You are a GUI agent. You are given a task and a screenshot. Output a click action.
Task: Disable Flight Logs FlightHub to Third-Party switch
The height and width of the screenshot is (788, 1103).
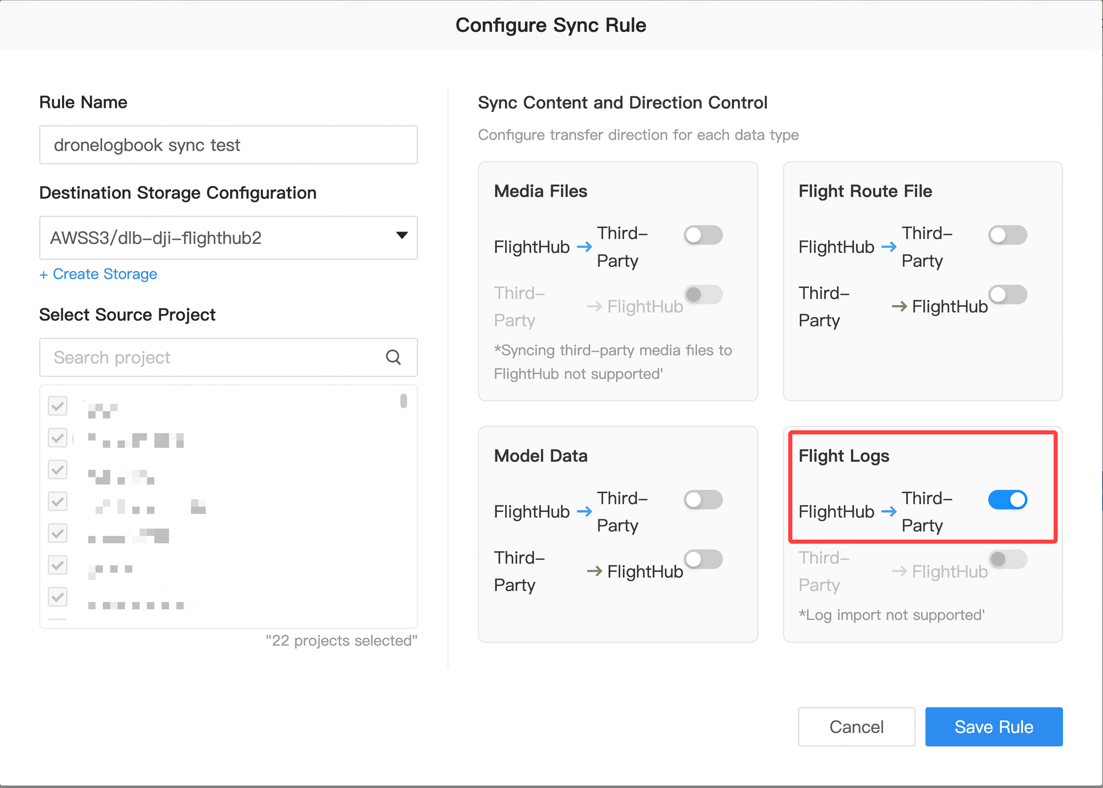coord(1008,500)
